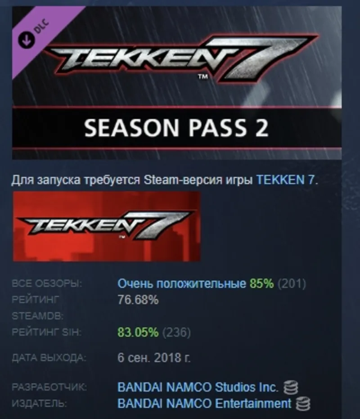The image size is (360, 419).
Task: Open developer BANDAI NAMCO Studios Inc. link
Action: [198, 387]
